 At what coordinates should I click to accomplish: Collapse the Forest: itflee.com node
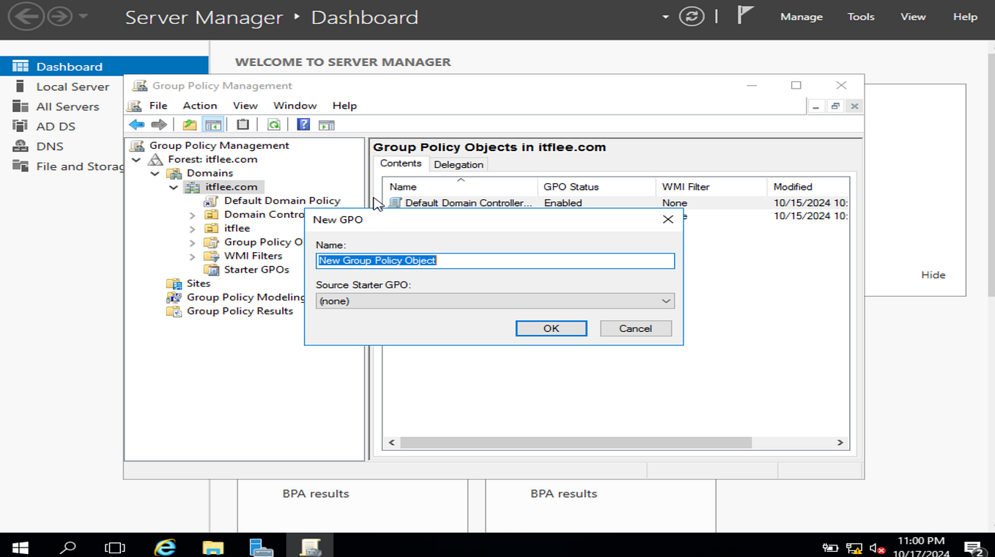click(136, 159)
